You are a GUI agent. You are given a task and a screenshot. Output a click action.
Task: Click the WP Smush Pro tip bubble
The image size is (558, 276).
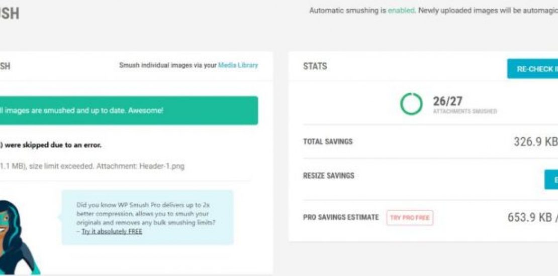[x=147, y=217]
